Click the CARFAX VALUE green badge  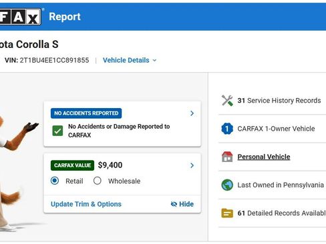pyautogui.click(x=72, y=165)
